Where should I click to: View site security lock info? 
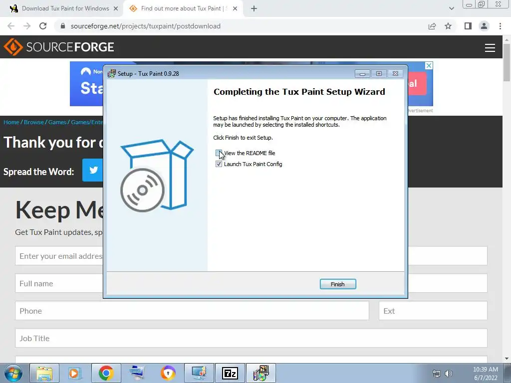pos(63,26)
